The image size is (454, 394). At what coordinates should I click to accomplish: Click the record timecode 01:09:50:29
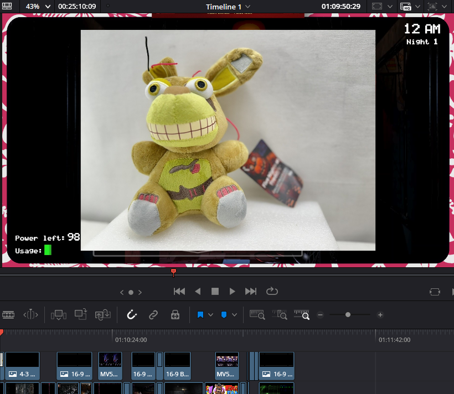click(x=341, y=7)
